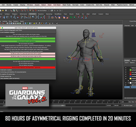The height and width of the screenshot is (127, 136).
Task: Select the red anchor-shaped control in viewport
Action: tap(102, 35)
